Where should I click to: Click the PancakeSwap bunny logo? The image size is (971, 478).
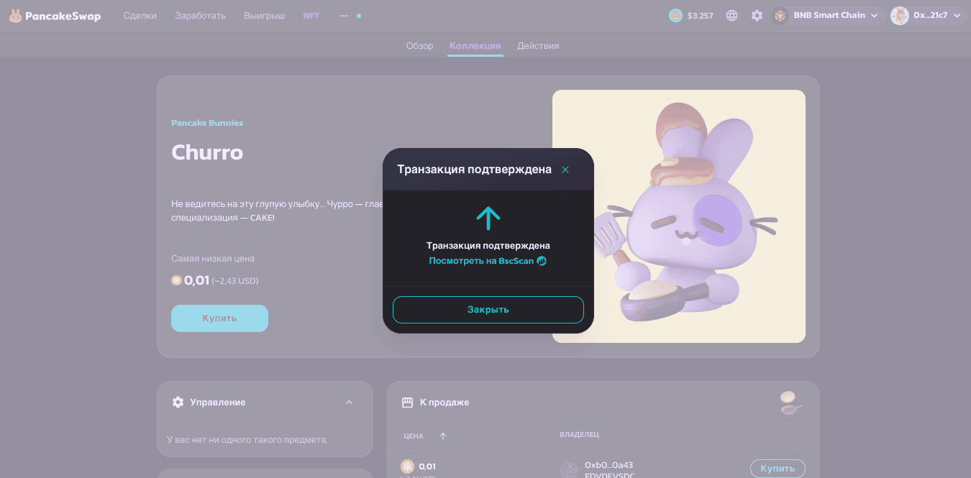[x=15, y=16]
